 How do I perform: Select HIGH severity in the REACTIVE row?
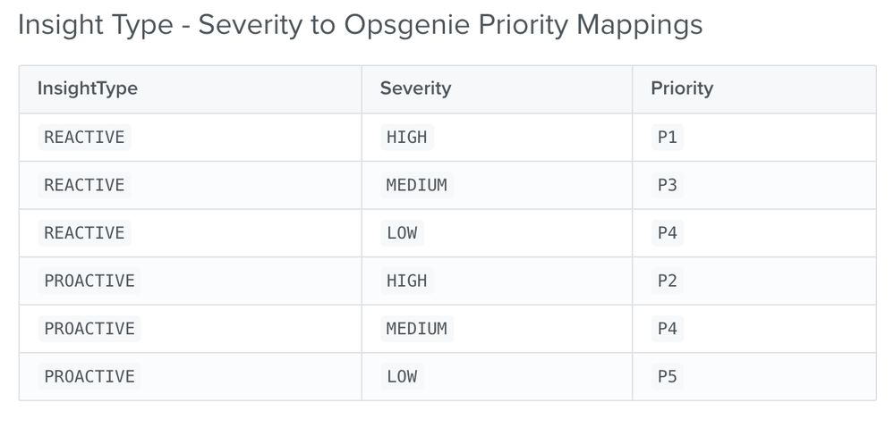click(x=406, y=138)
